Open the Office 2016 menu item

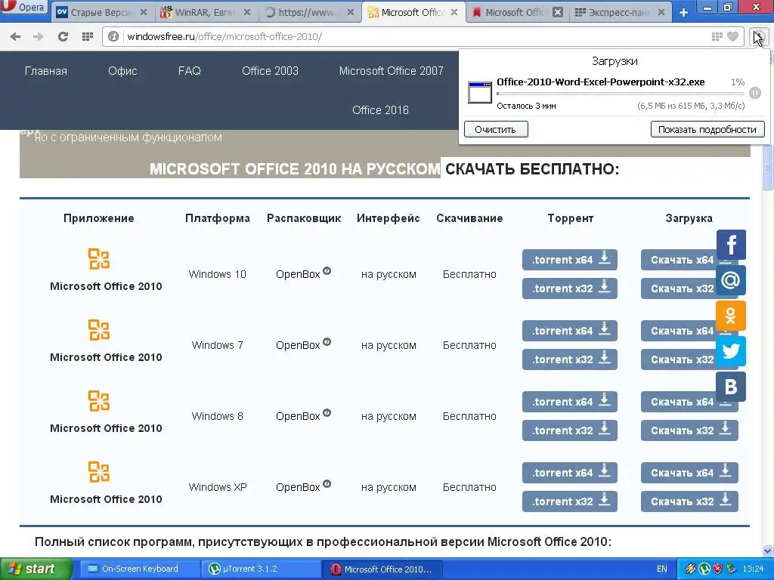381,110
